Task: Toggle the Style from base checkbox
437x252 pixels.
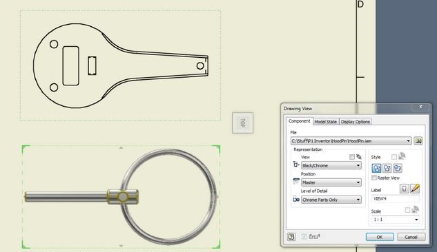Action: (394, 157)
